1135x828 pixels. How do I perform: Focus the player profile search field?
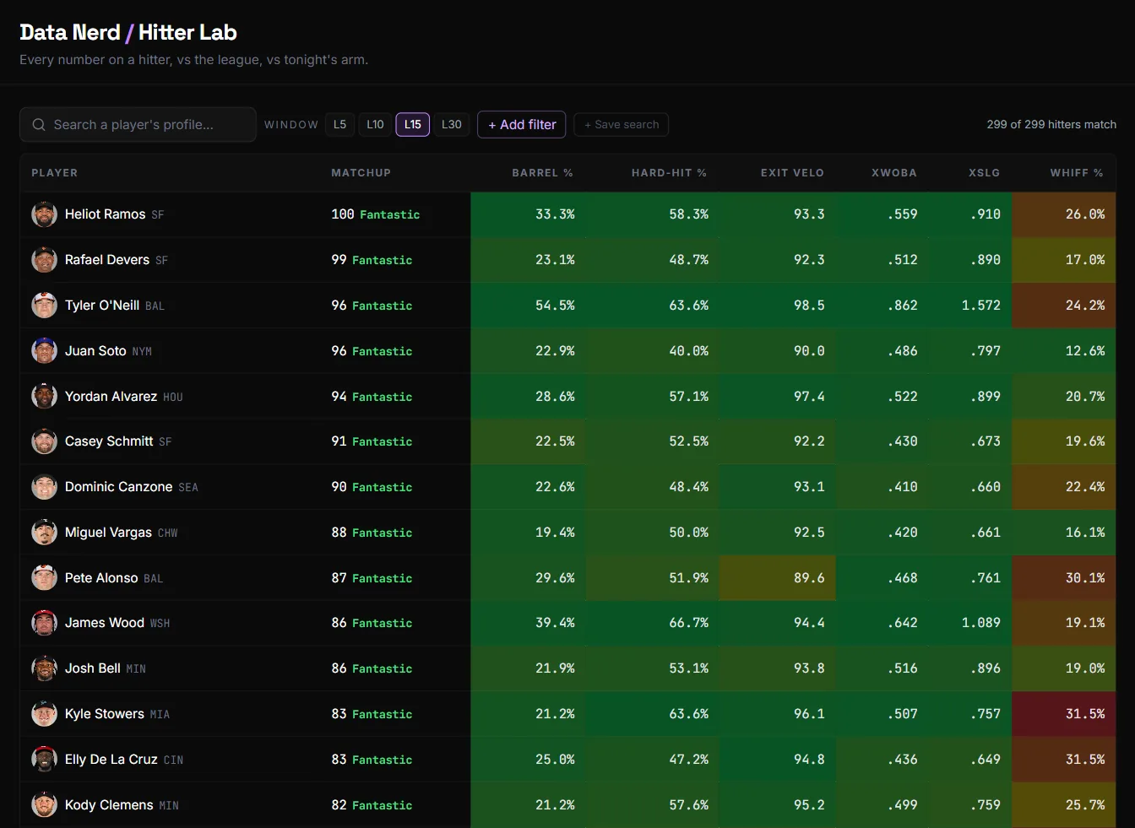click(138, 125)
